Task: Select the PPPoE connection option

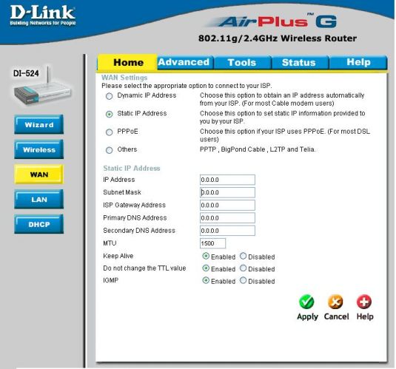Action: (109, 132)
